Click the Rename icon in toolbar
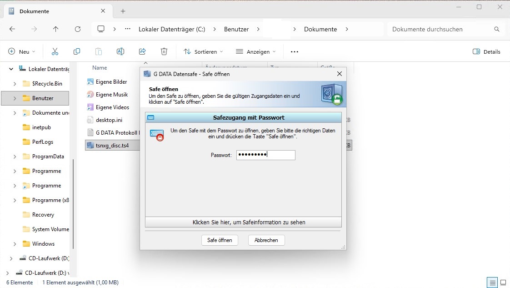This screenshot has height=288, width=510. point(120,51)
